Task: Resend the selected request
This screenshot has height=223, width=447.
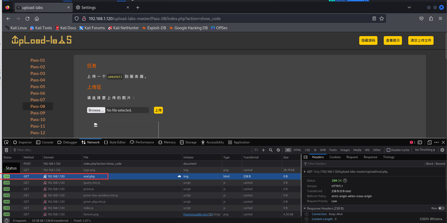Action: (440, 164)
